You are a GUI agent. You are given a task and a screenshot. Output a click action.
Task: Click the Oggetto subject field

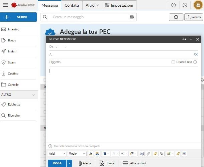point(109,62)
